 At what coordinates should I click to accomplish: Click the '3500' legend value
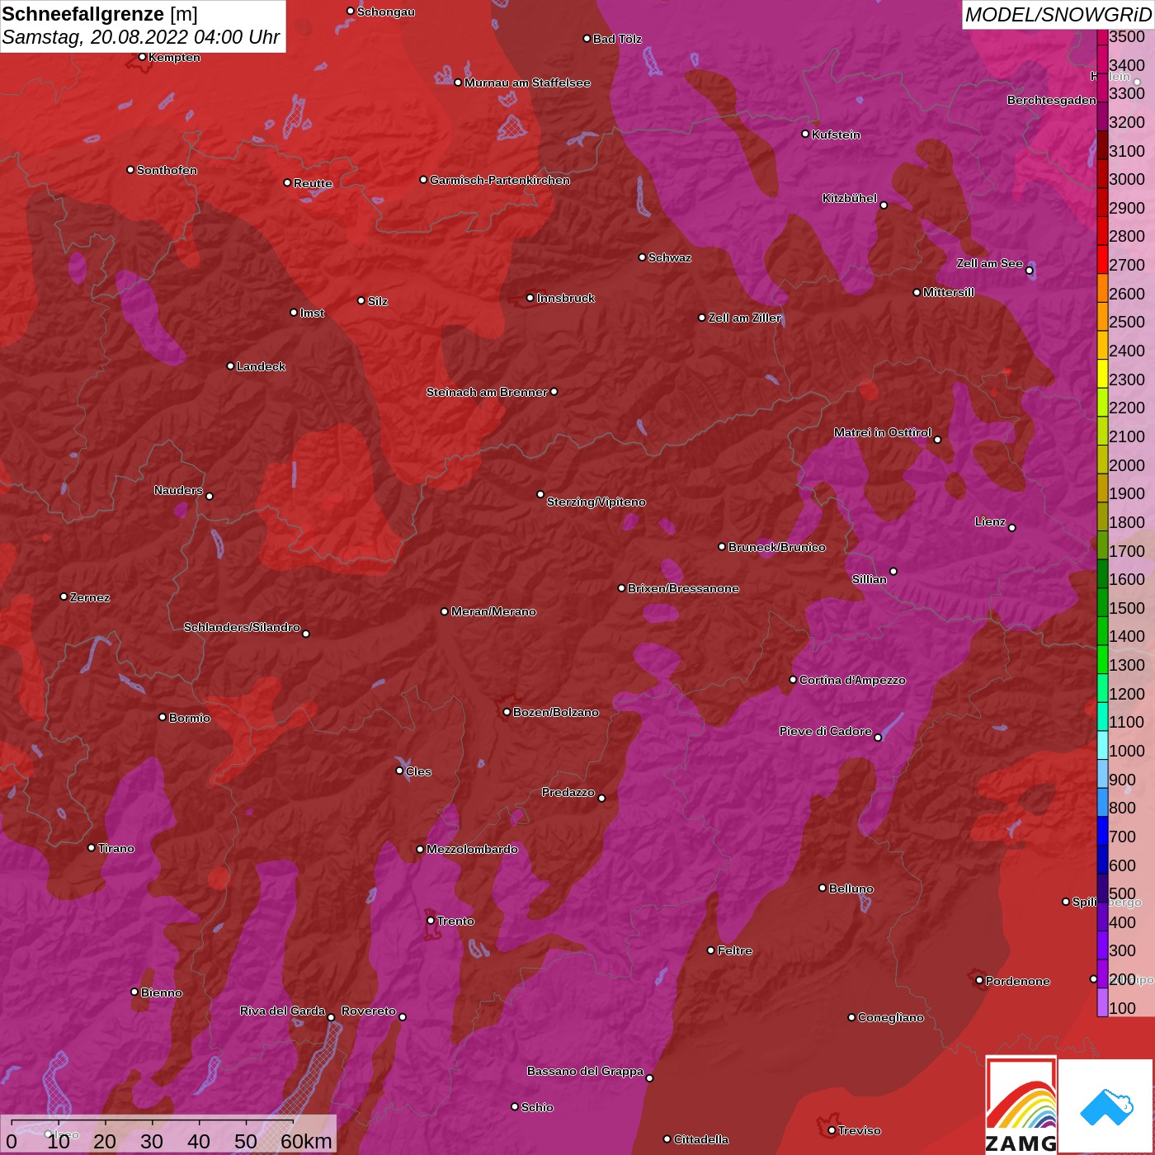click(1127, 36)
